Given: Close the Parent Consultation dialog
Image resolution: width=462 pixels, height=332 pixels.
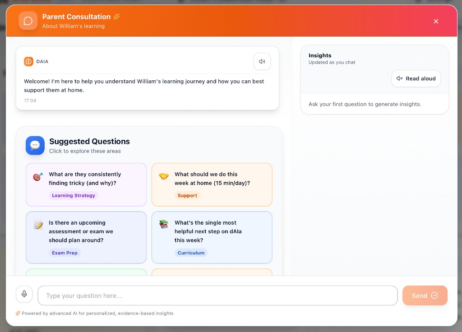Looking at the screenshot, I should 436,21.
